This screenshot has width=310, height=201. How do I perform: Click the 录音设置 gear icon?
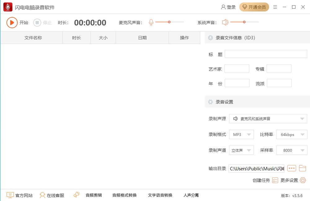(210, 102)
